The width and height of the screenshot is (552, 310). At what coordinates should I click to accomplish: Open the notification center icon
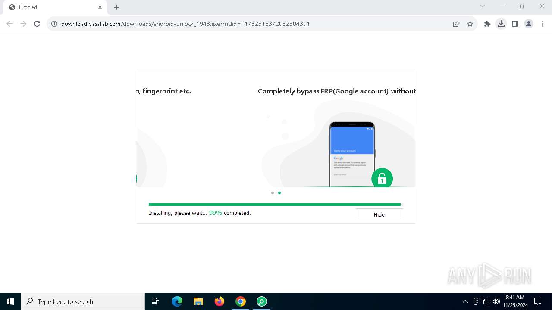click(x=538, y=301)
